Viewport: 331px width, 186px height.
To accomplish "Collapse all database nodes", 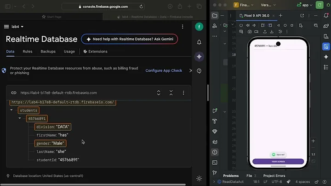I will tap(171, 93).
